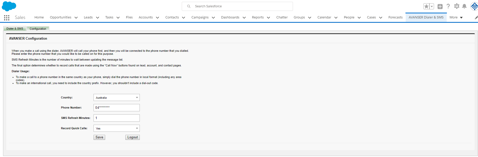Select the Configuration subtab
Image resolution: width=478 pixels, height=157 pixels.
tap(38, 29)
